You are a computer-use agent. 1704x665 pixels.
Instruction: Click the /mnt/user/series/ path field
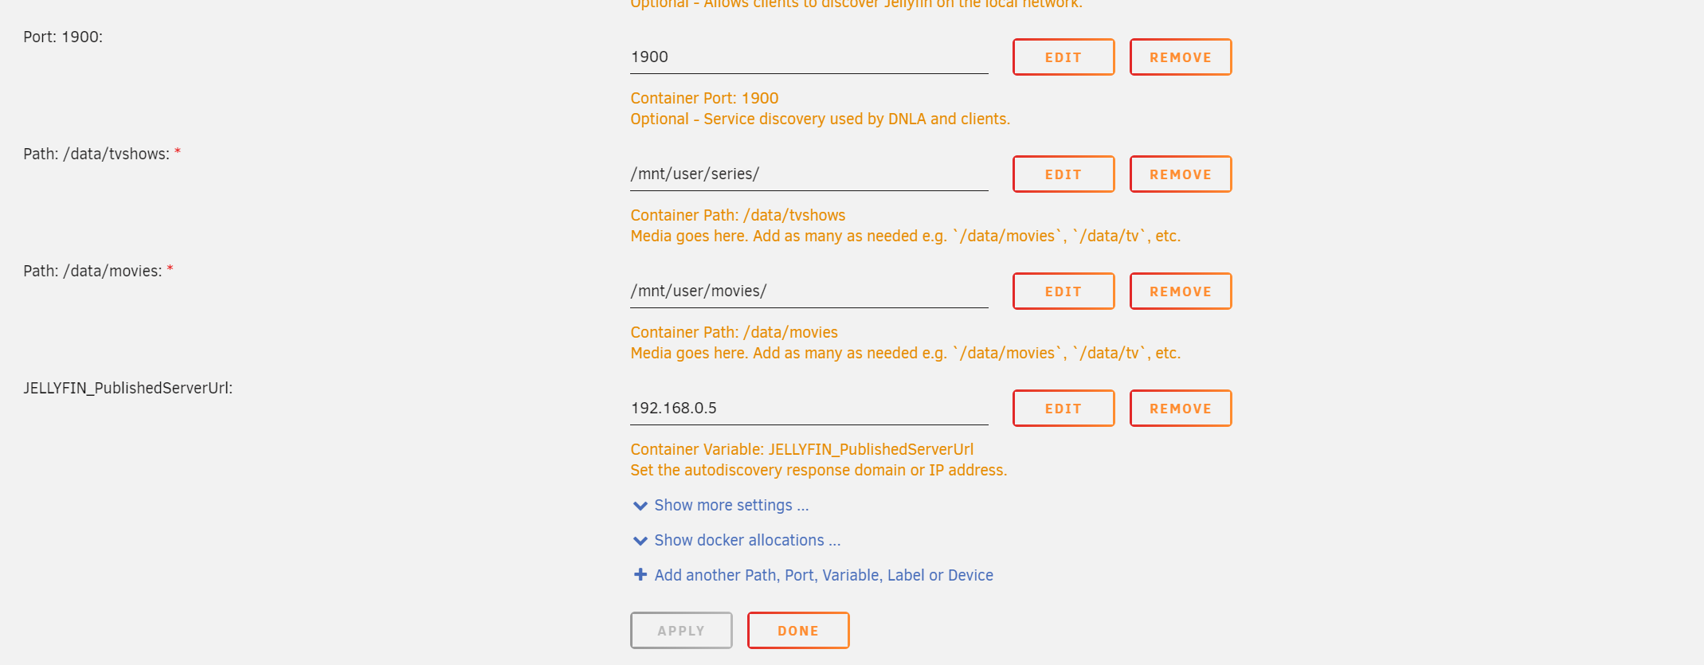coord(809,174)
